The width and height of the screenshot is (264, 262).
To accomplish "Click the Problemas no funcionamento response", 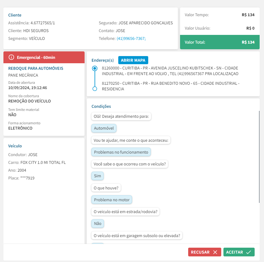I will point(121,152).
